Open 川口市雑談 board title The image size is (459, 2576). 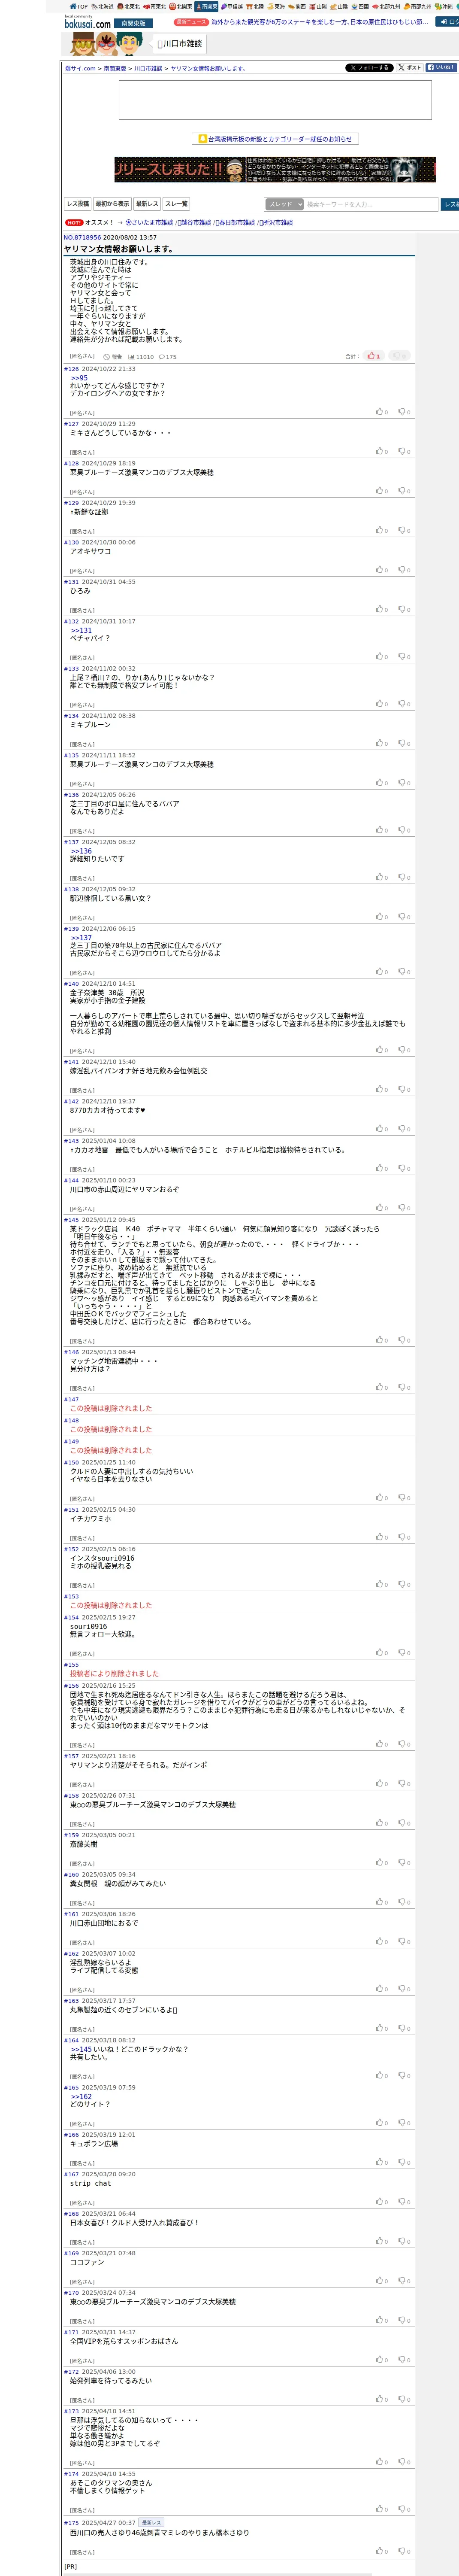tap(180, 44)
